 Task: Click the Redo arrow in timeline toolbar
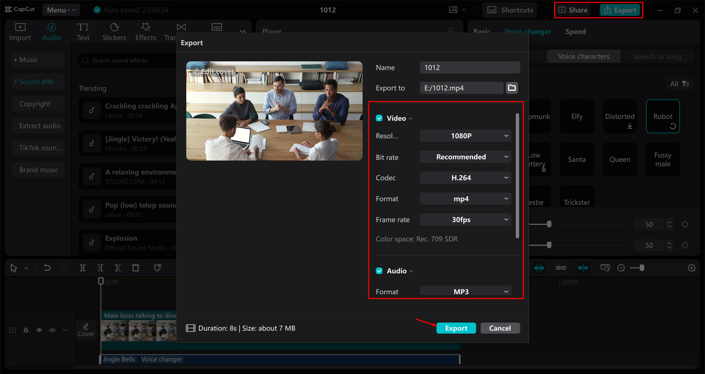(65, 268)
